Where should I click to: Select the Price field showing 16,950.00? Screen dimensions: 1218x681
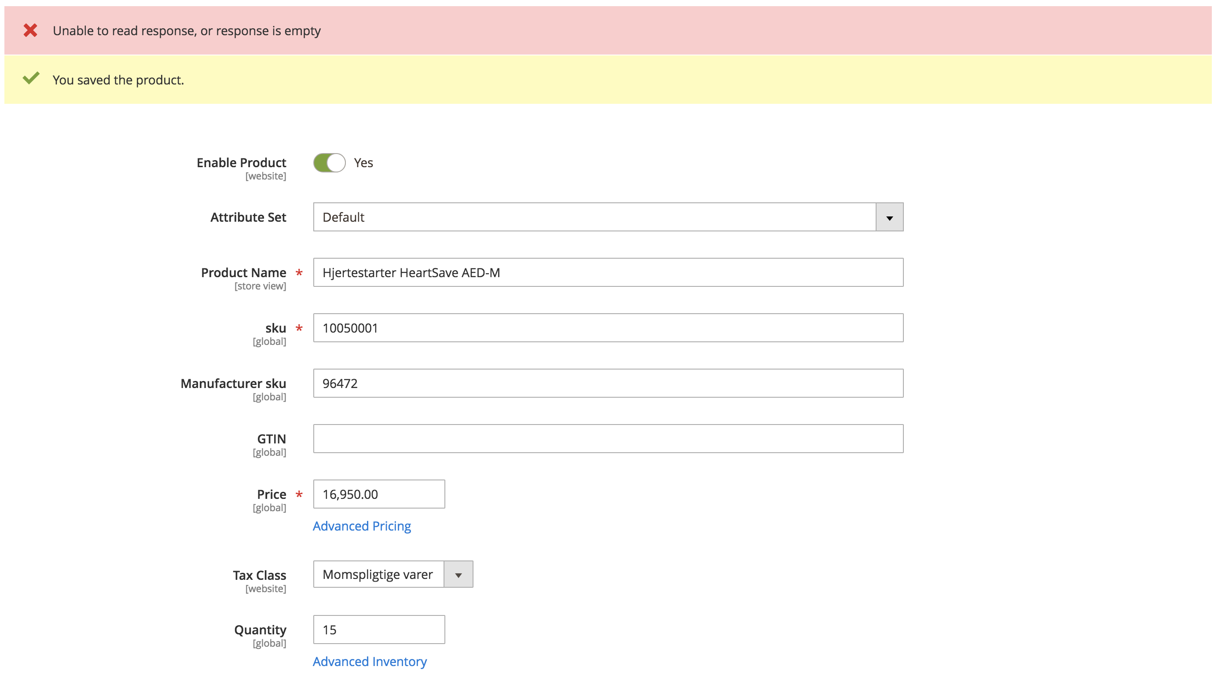click(378, 494)
